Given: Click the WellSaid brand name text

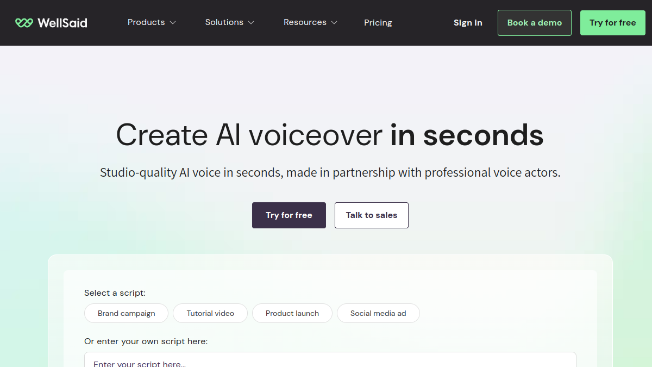Looking at the screenshot, I should point(62,23).
